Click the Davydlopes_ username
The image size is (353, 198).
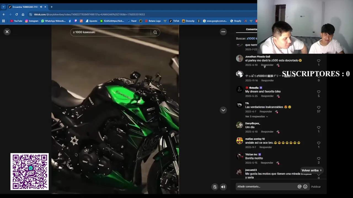tap(253, 123)
